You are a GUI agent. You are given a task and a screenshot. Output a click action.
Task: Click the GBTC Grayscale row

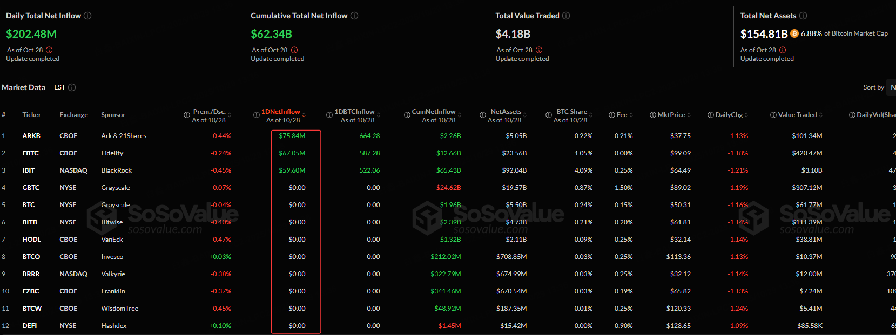coord(115,188)
